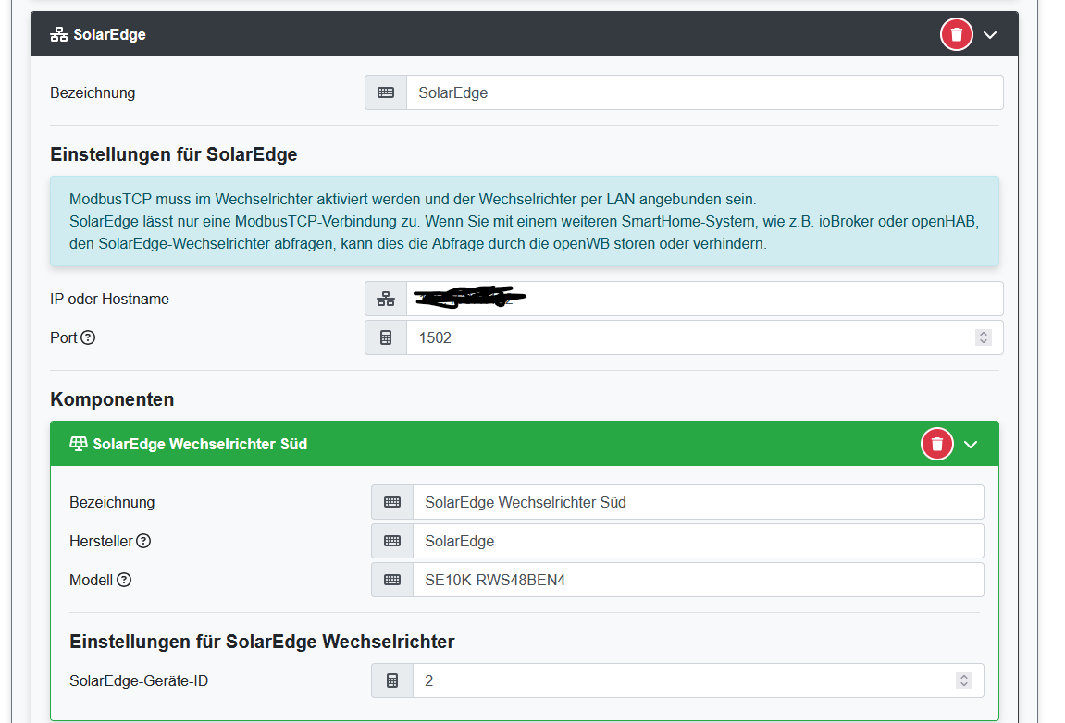Click the keyboard icon beside Hersteller field
Screen dimensions: 1065x723
391,540
